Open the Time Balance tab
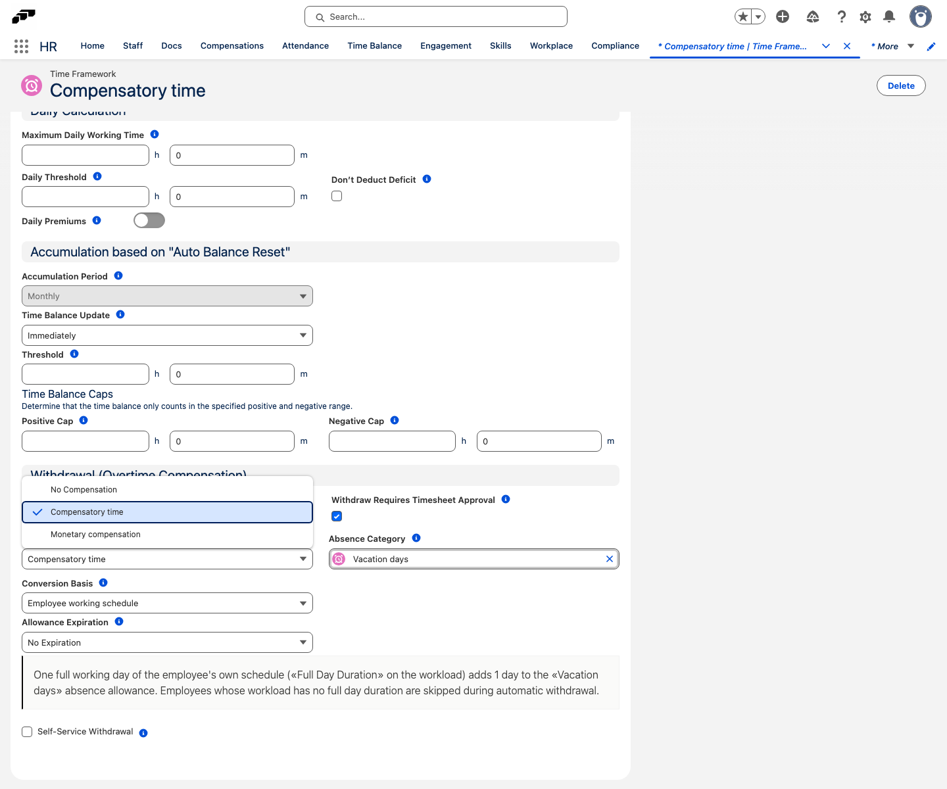 (x=375, y=46)
